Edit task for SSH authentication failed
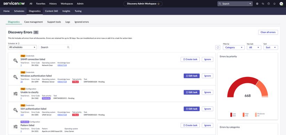 pyautogui.click(x=191, y=109)
